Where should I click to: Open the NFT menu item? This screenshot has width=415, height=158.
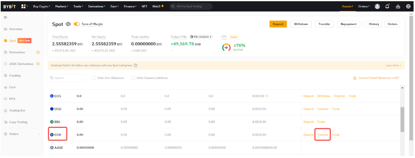pyautogui.click(x=144, y=6)
